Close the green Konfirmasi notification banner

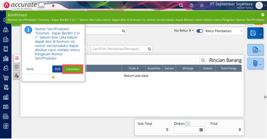(263, 15)
